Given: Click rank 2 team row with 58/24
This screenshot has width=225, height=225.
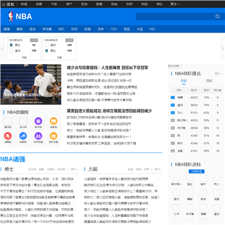Looking at the screenshot, I should (196, 105).
